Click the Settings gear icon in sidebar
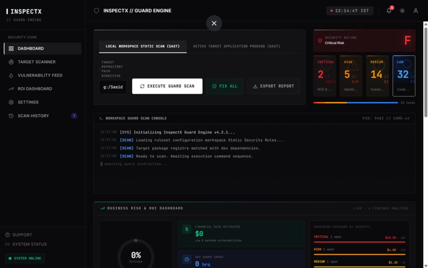 coord(11,102)
